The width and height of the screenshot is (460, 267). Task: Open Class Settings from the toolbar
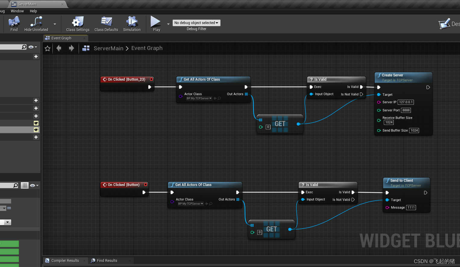click(x=77, y=24)
